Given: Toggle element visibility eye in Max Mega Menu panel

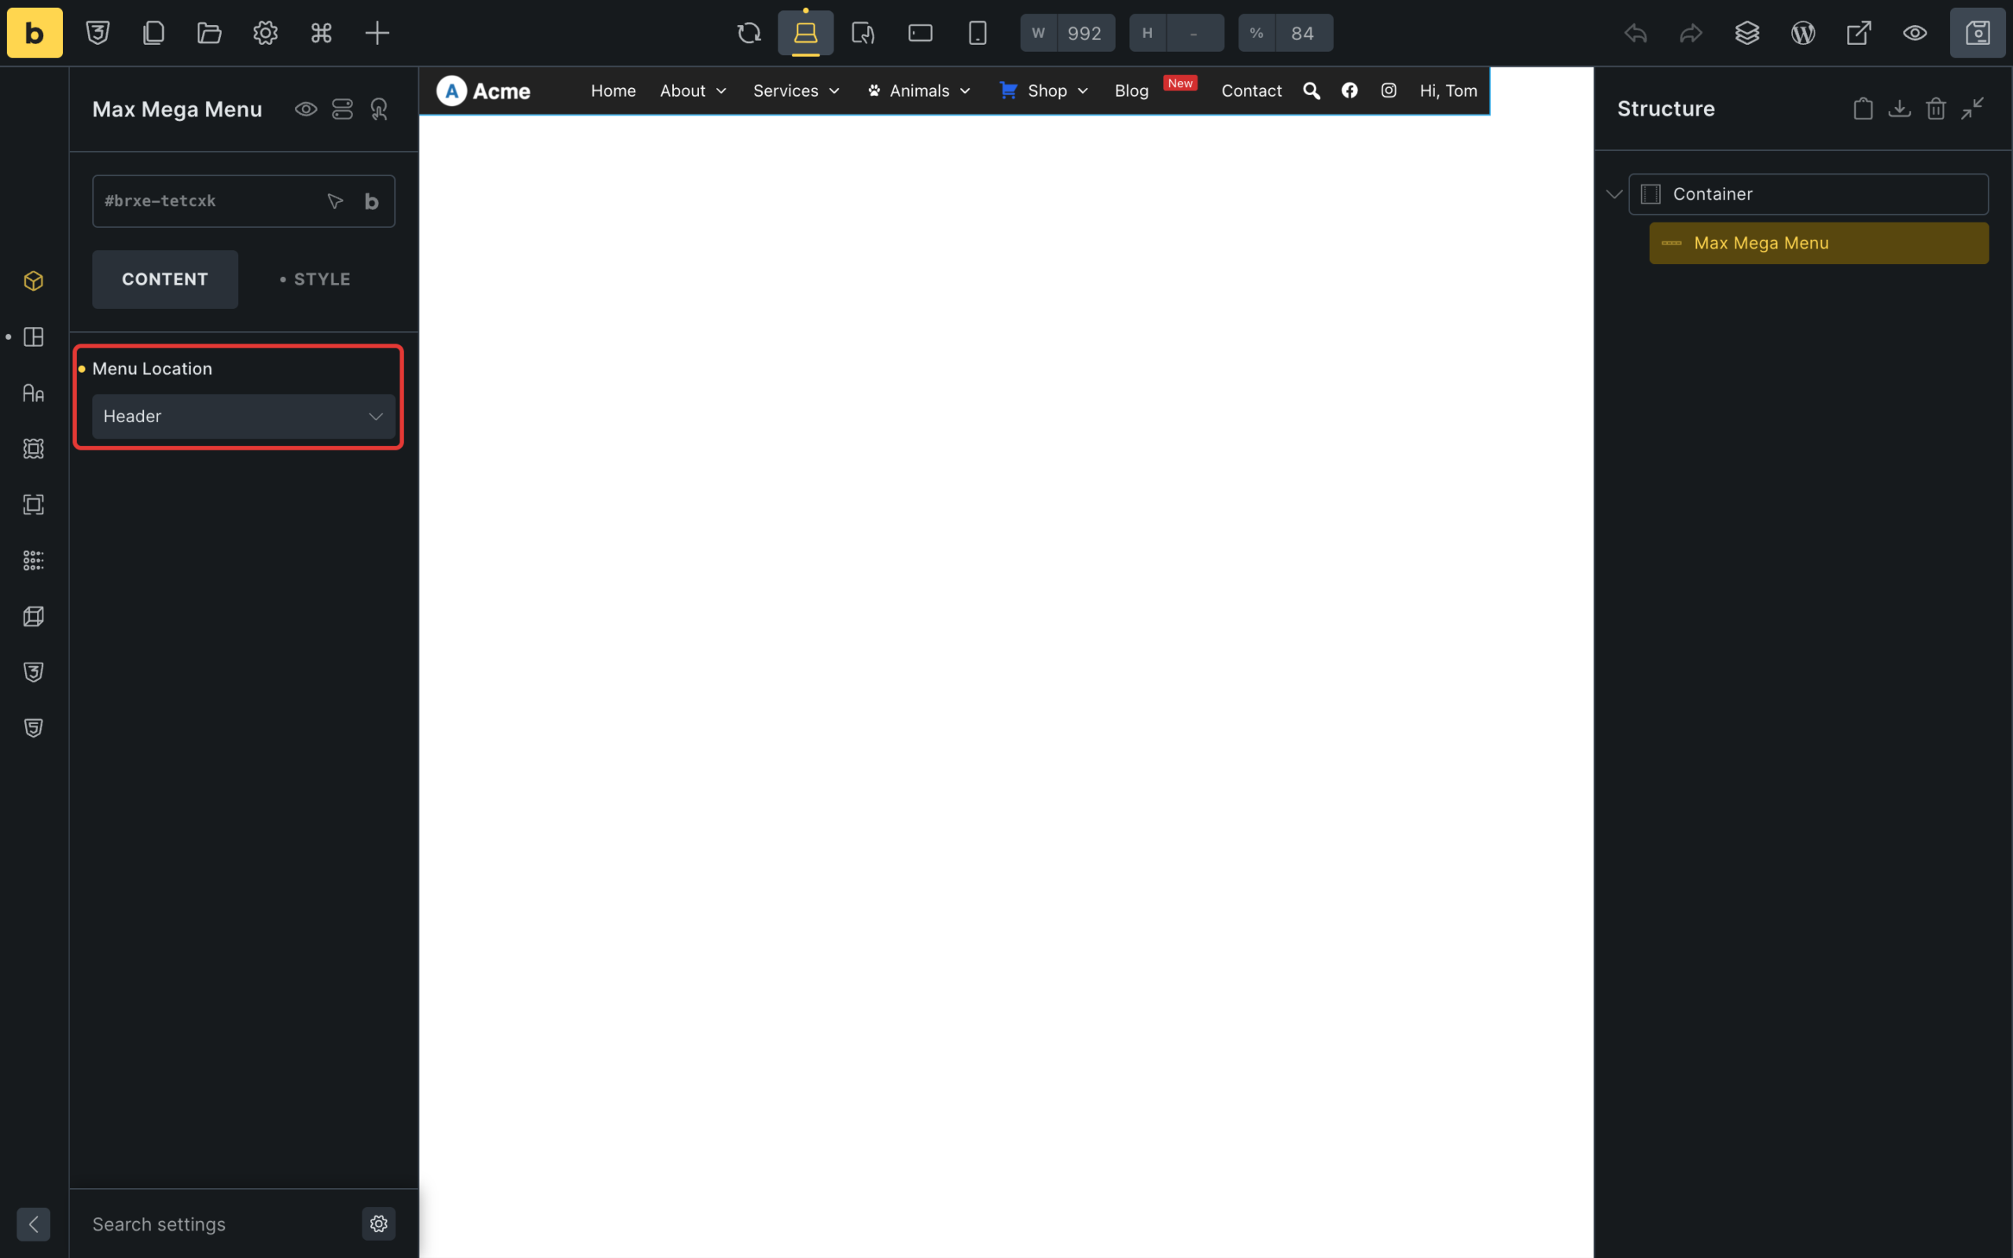Looking at the screenshot, I should (306, 109).
